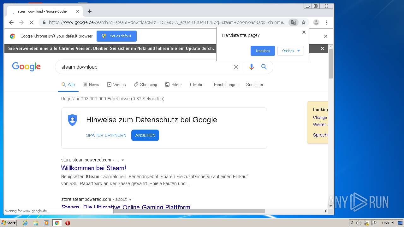Dismiss the default browser infobar
The height and width of the screenshot is (227, 404).
(326, 36)
